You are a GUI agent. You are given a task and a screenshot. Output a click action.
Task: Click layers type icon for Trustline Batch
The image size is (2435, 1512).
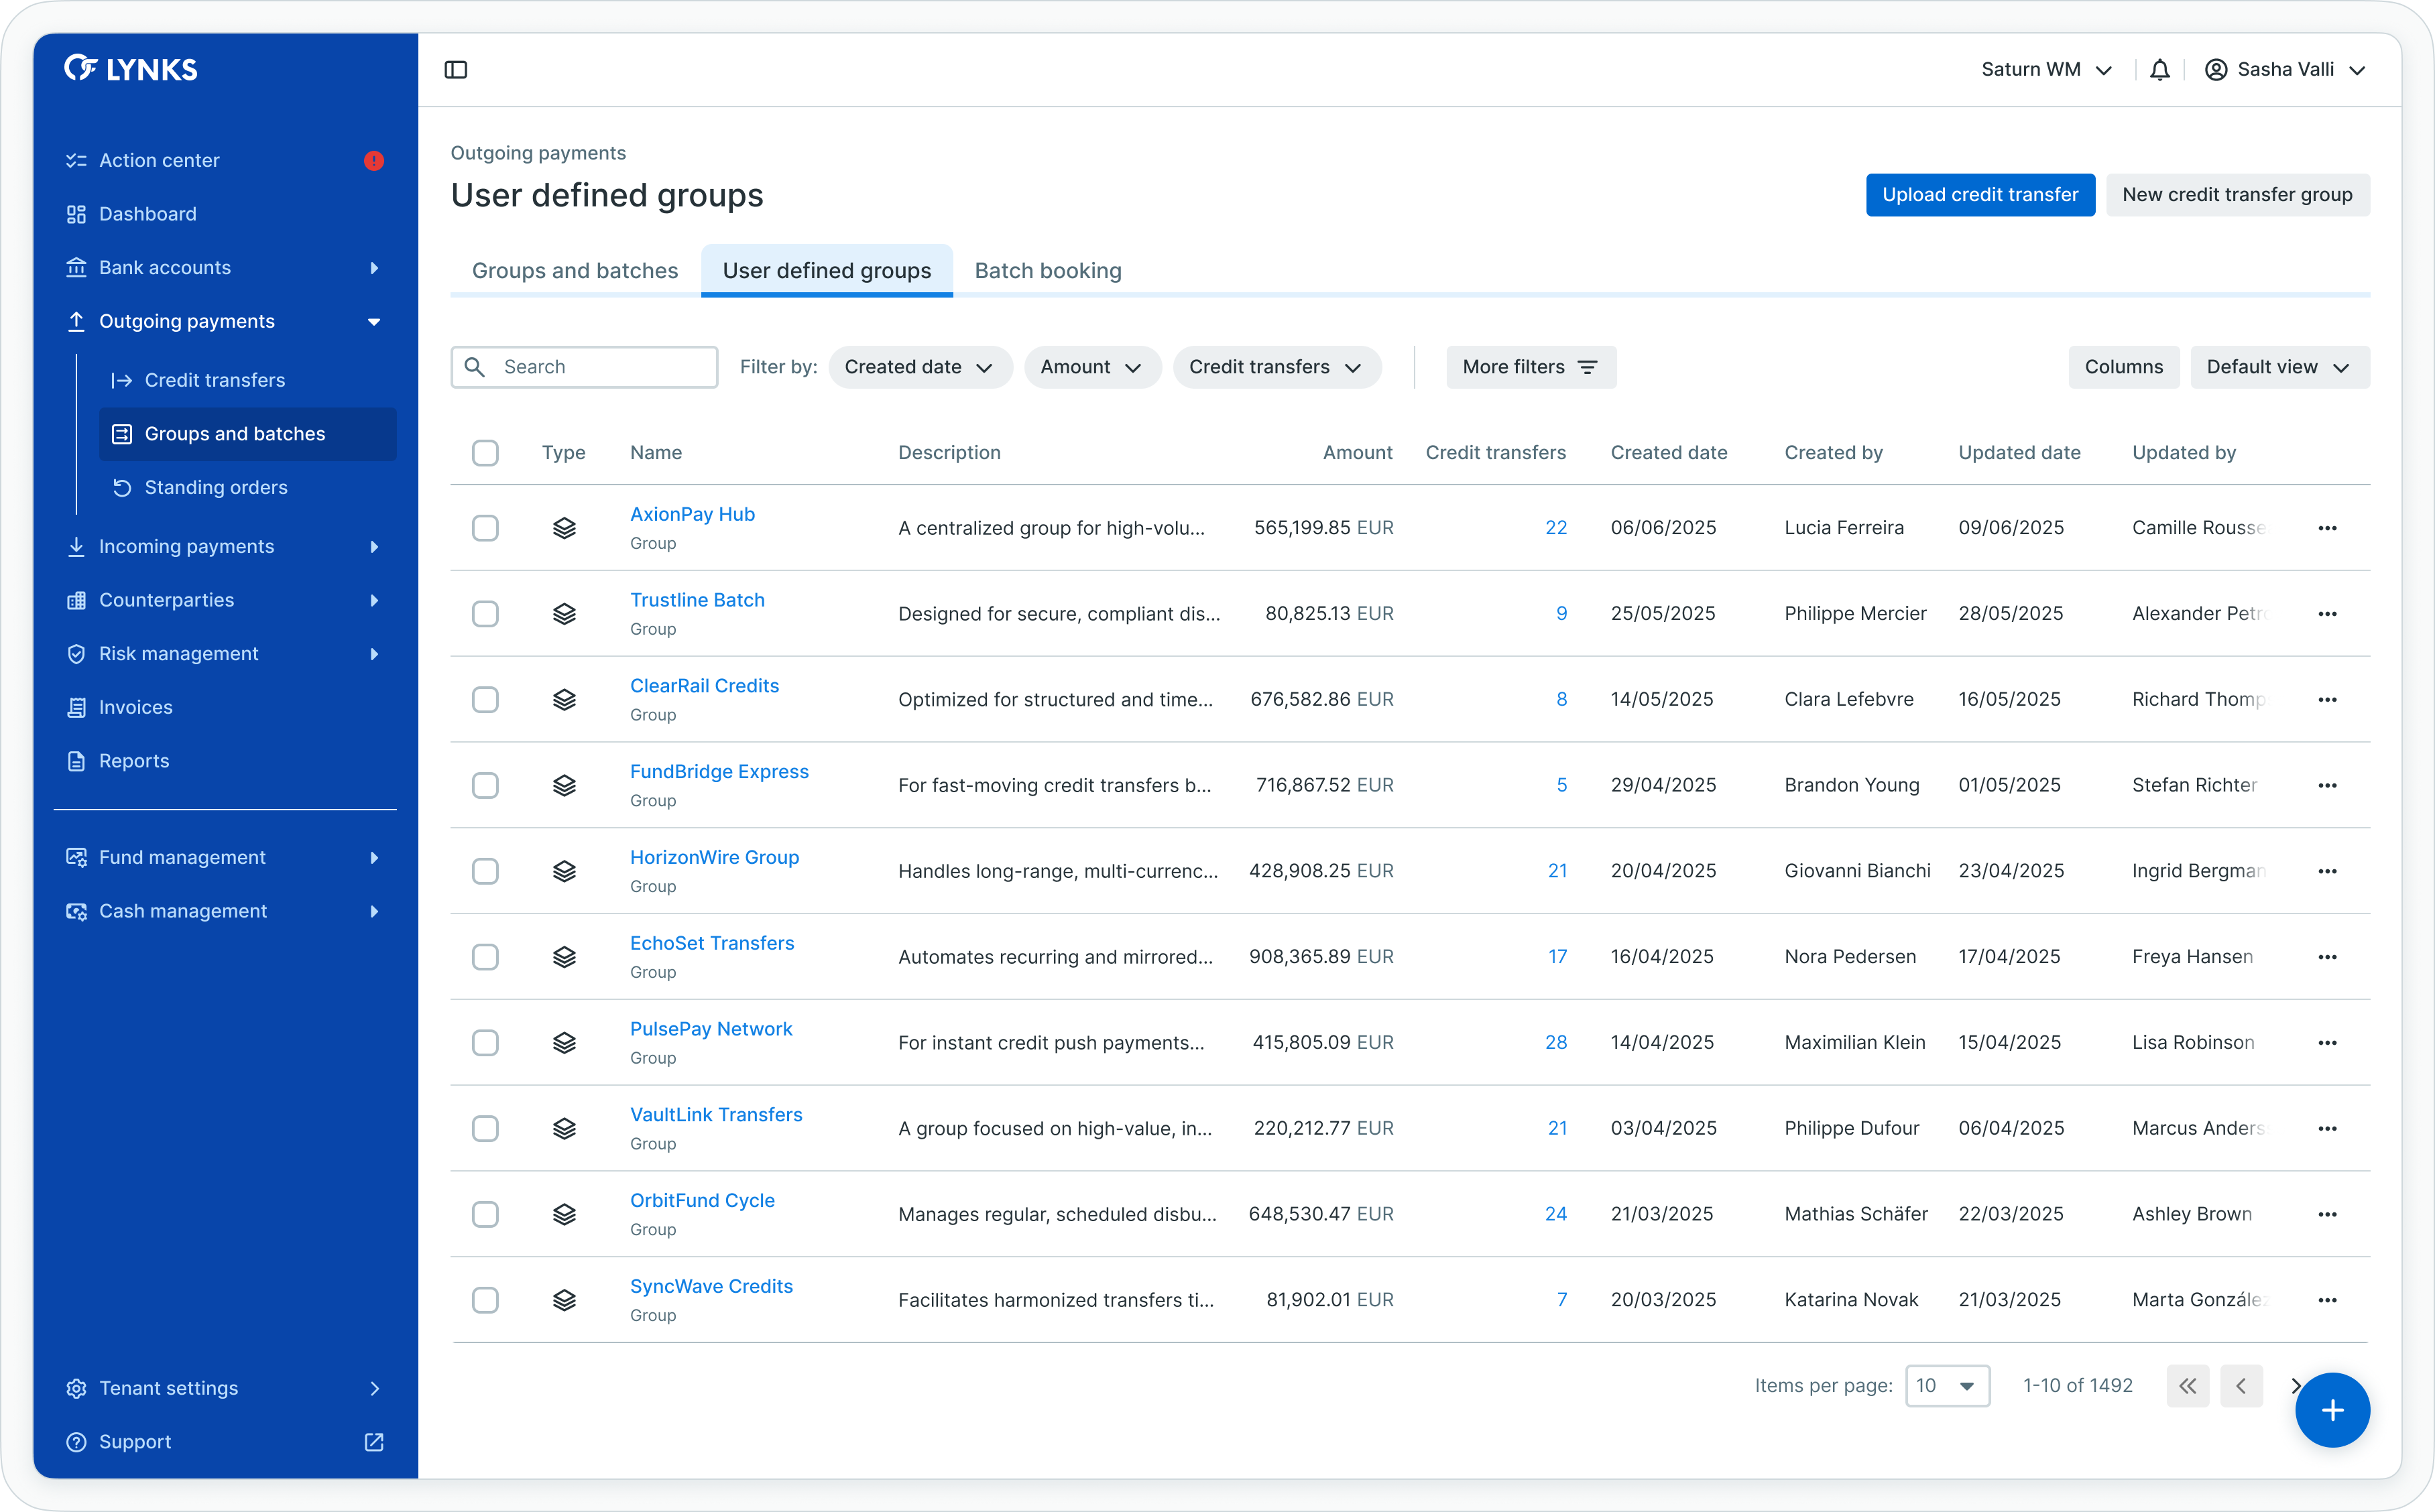point(564,614)
